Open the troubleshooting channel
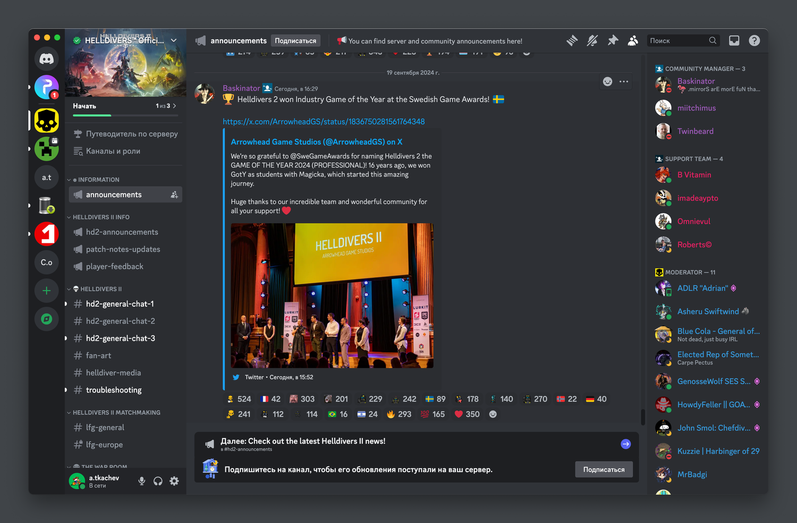Viewport: 797px width, 523px height. click(125, 390)
